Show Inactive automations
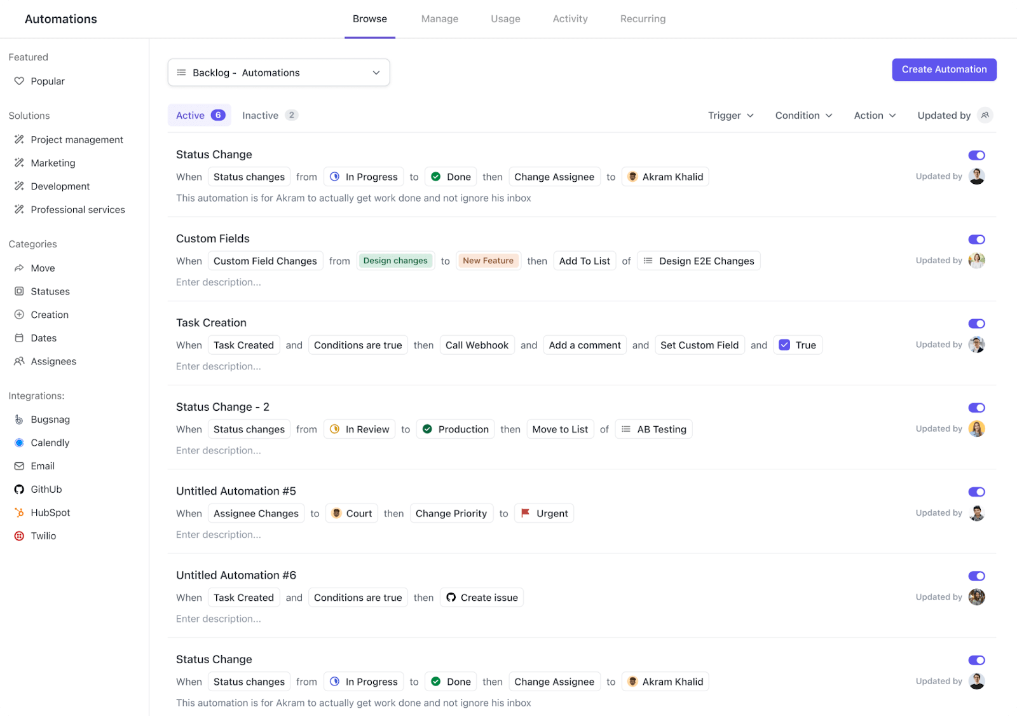This screenshot has width=1017, height=716. (x=260, y=115)
